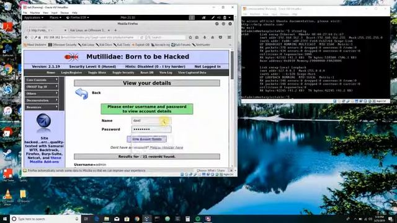Open the Pocket shield icon in Firefox toolbar
This screenshot has width=397, height=223.
[x=220, y=37]
